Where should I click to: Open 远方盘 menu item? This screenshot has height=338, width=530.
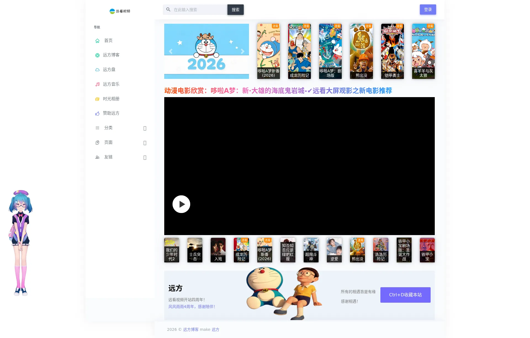(120, 70)
